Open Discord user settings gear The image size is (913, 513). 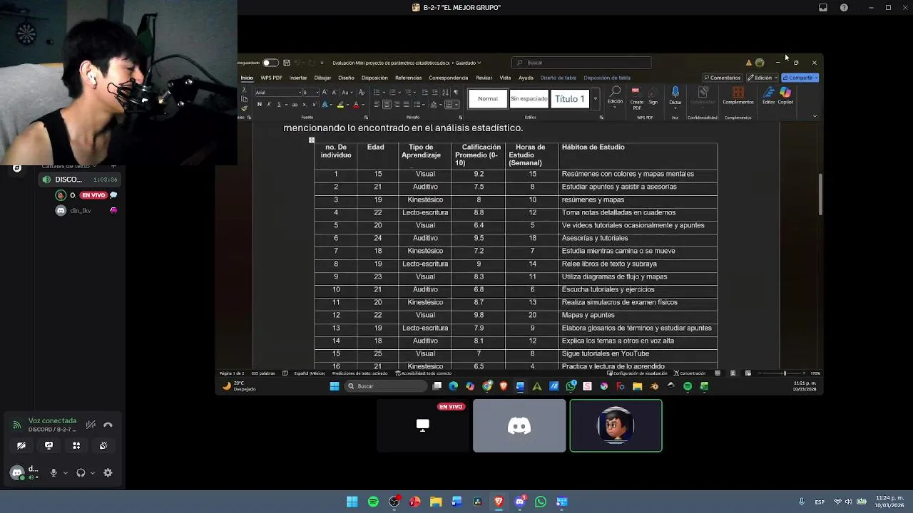[x=108, y=472]
